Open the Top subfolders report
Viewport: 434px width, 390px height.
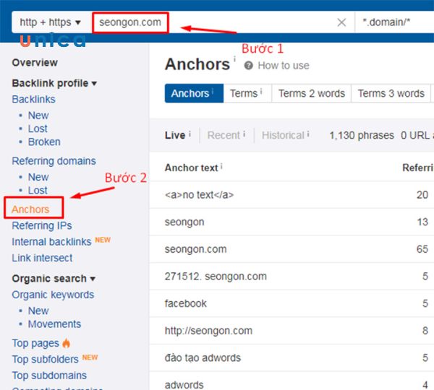click(x=45, y=360)
